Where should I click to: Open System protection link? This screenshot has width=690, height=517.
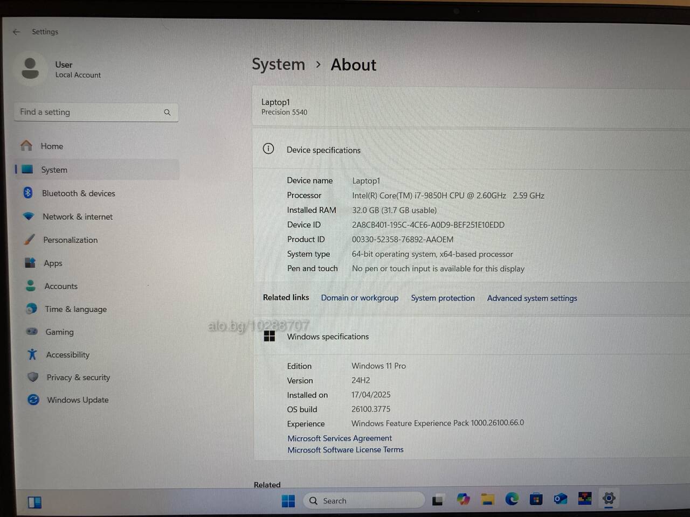tap(443, 298)
